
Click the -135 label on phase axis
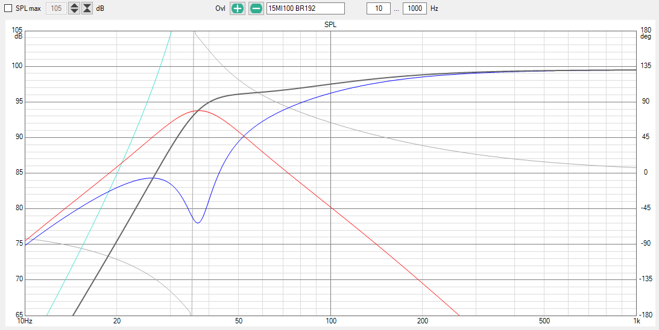(x=646, y=279)
